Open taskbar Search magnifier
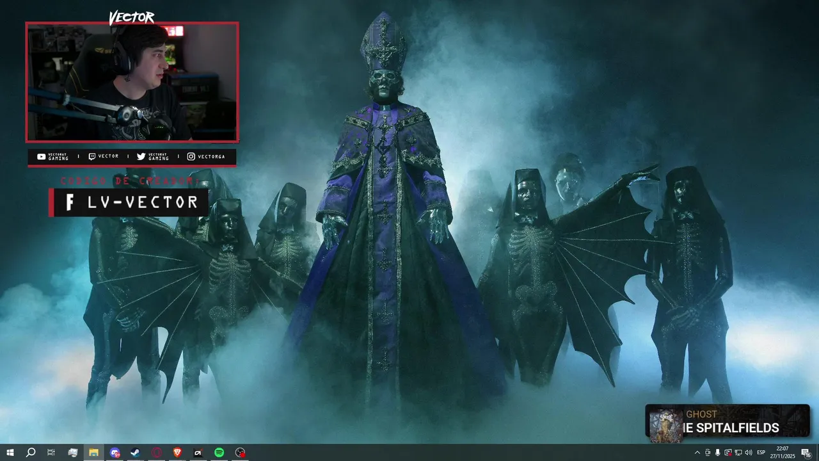The width and height of the screenshot is (819, 461). tap(31, 453)
